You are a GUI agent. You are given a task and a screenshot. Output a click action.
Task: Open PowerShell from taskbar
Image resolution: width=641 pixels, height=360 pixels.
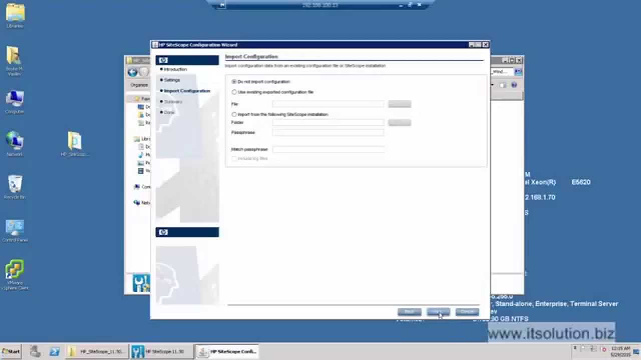(x=55, y=351)
